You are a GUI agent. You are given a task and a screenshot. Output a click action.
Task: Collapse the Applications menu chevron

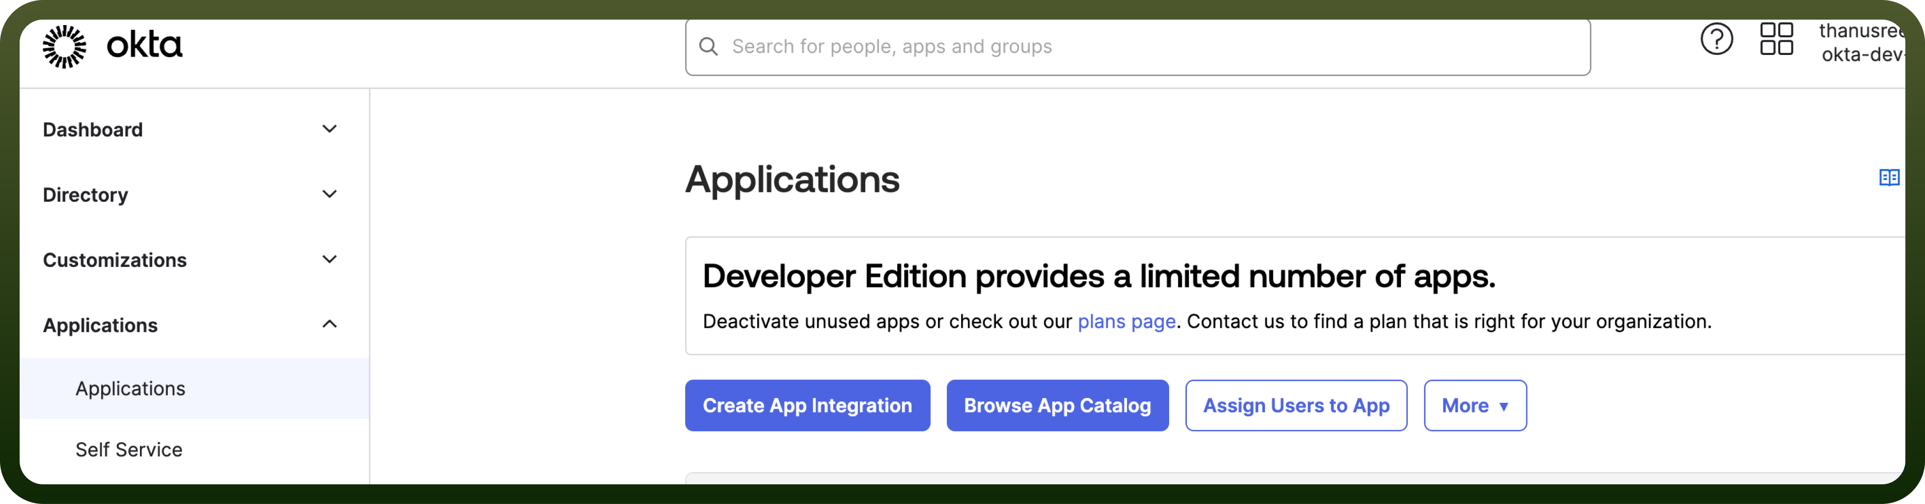tap(330, 324)
